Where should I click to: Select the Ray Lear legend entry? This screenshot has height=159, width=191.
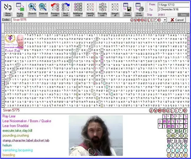(x=9, y=116)
